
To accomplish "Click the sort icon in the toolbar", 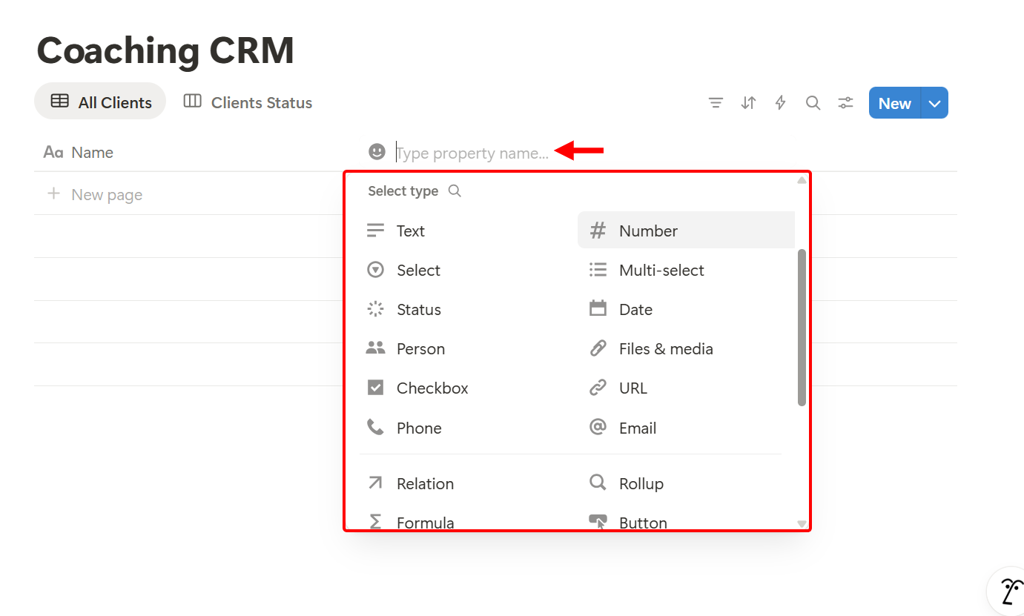I will 748,102.
